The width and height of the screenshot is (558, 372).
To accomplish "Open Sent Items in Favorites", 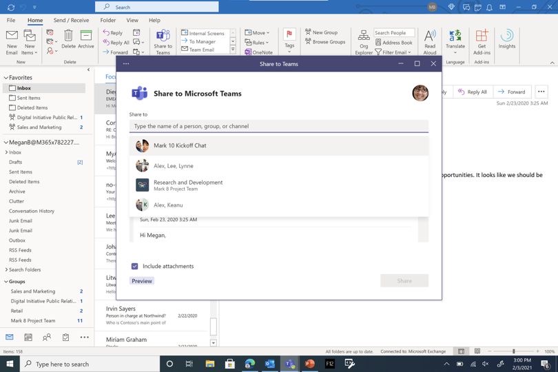I will [x=28, y=98].
